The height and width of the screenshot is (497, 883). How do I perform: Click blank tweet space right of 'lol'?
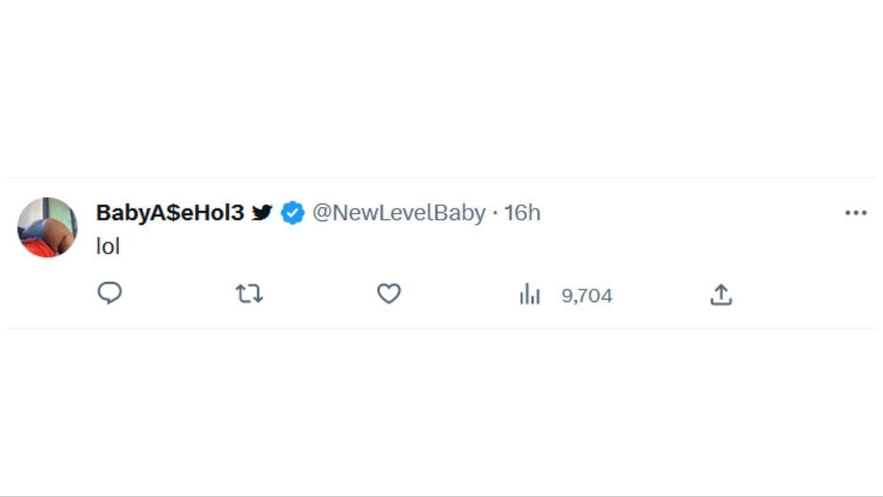tap(441, 247)
